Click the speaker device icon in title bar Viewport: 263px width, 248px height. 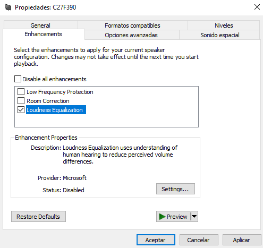8,7
